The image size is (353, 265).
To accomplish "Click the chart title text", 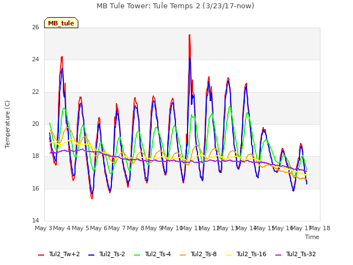I will point(175,6).
